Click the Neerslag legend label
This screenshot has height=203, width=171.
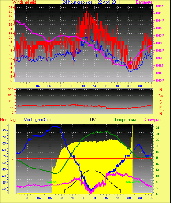[x=8, y=120]
